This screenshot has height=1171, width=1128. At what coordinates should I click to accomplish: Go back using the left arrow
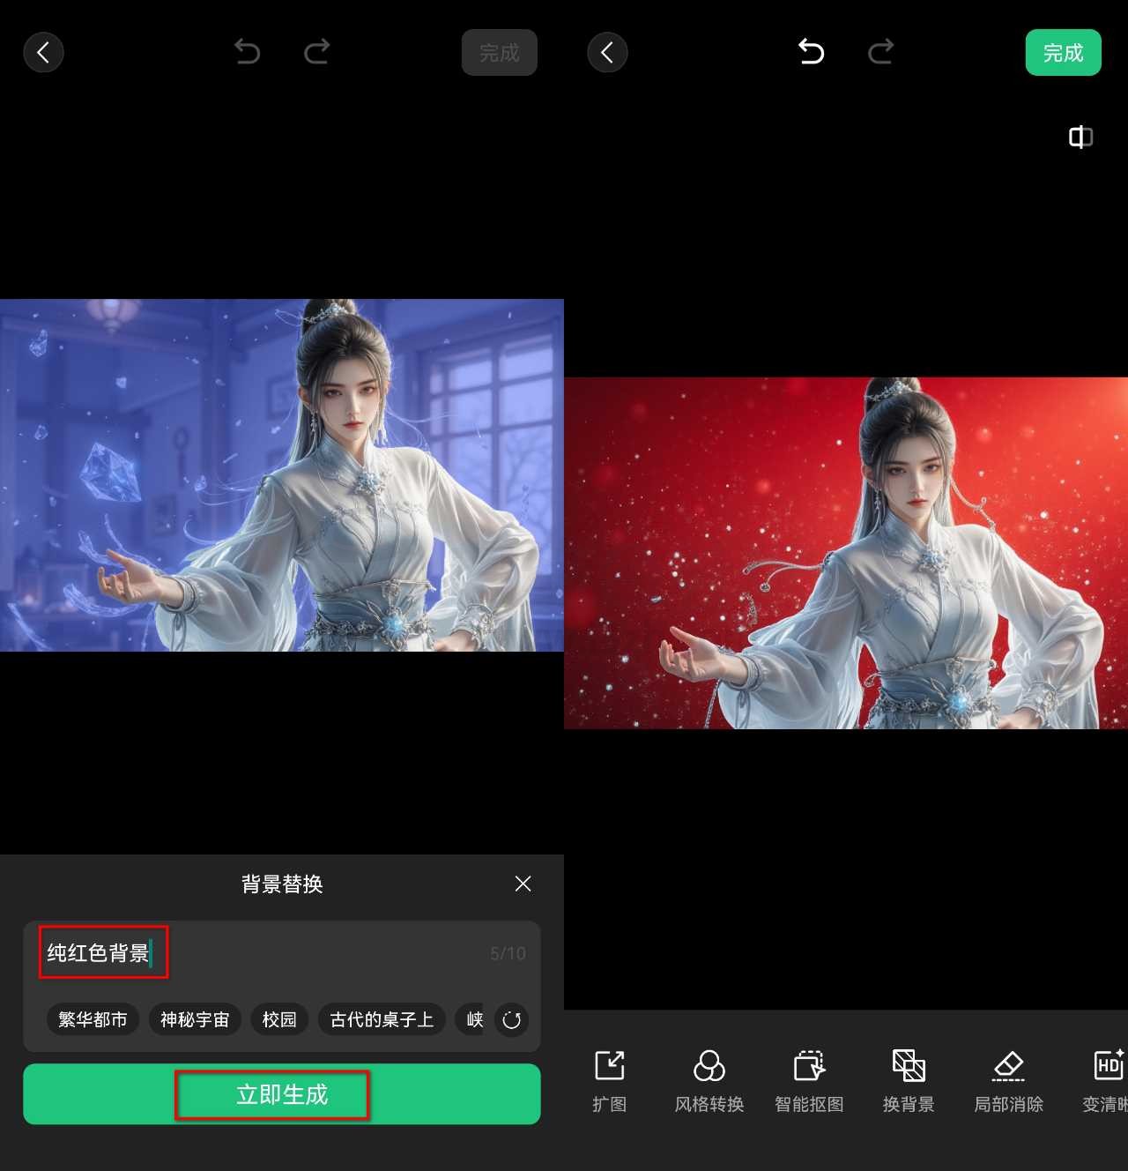pyautogui.click(x=607, y=52)
